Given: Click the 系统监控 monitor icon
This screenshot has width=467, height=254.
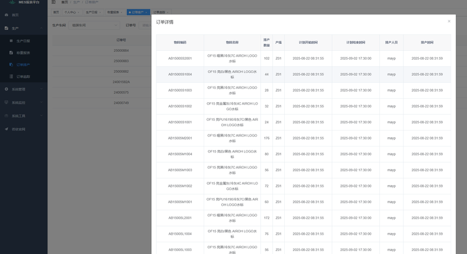Looking at the screenshot, I should [6, 102].
